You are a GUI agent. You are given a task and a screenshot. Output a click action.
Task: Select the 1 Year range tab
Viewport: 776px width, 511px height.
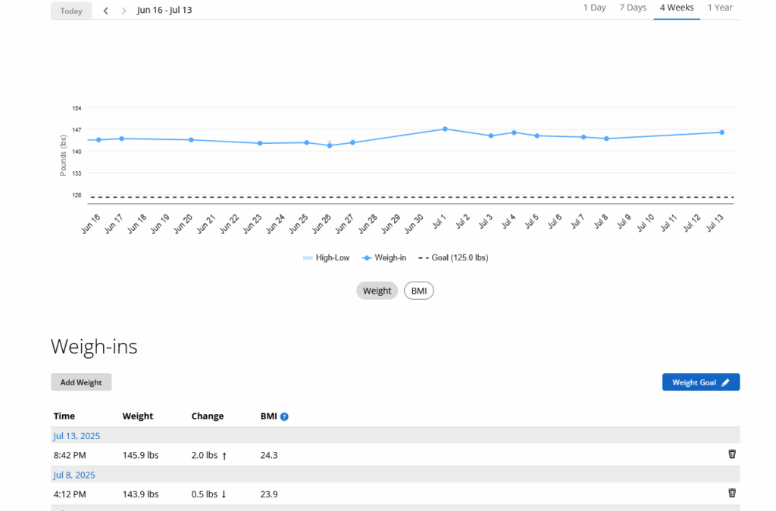[x=719, y=8]
